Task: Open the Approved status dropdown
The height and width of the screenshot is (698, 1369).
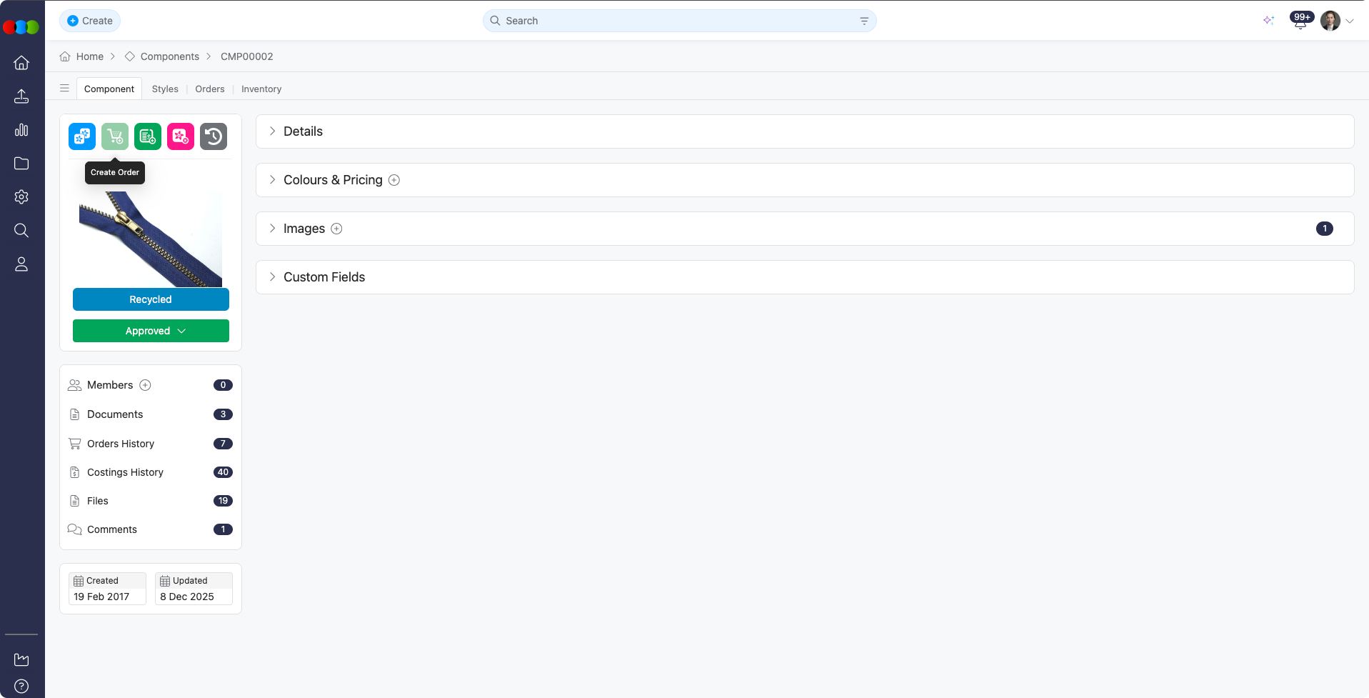Action: pyautogui.click(x=151, y=331)
